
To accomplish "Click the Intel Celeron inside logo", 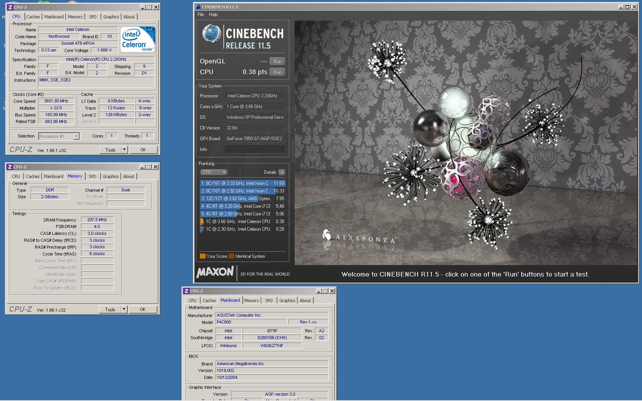I will tap(138, 39).
